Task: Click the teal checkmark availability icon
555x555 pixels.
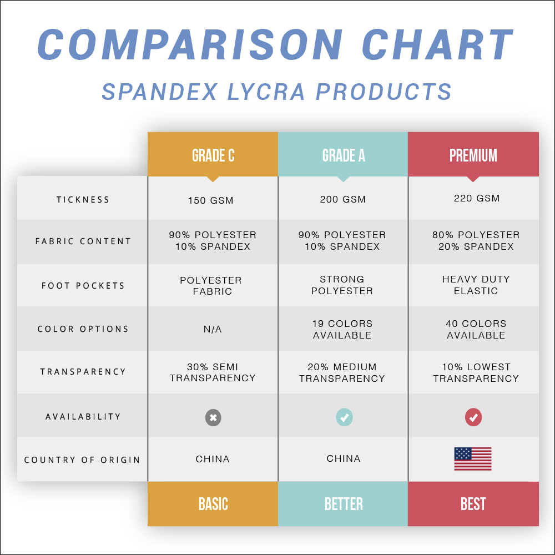Action: (344, 417)
